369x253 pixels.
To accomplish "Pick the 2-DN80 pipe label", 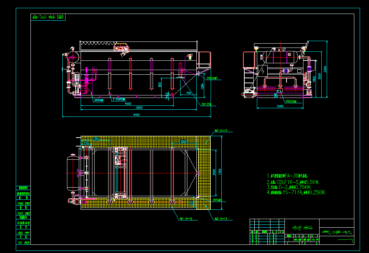I will point(119,99).
